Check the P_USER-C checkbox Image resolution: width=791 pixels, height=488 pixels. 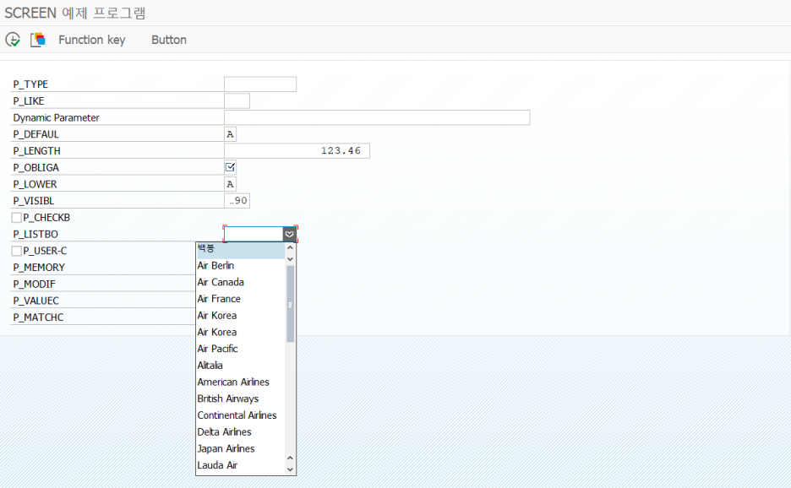(x=14, y=250)
